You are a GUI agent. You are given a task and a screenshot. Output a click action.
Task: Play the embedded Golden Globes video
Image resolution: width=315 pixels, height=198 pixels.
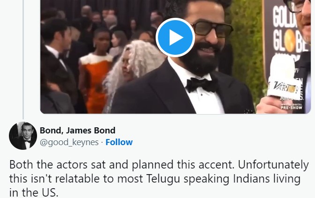pos(175,37)
